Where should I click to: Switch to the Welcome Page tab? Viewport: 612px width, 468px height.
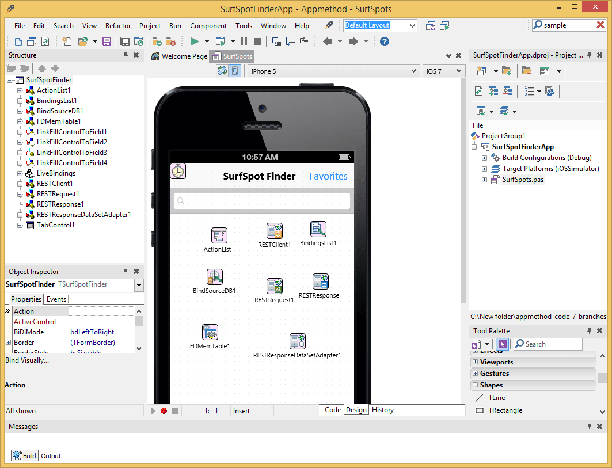(x=179, y=56)
